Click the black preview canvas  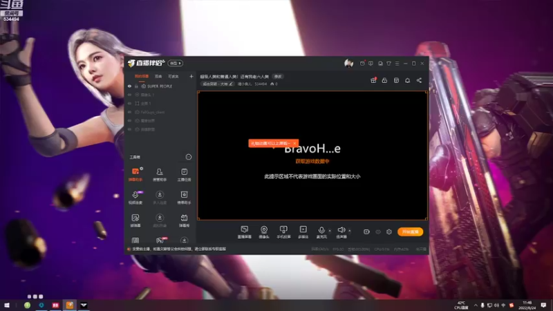(312, 155)
